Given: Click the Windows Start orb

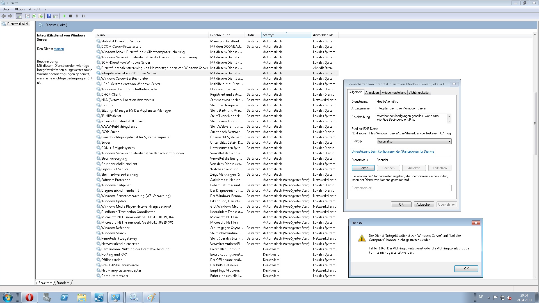Looking at the screenshot, I should pyautogui.click(x=7, y=297).
